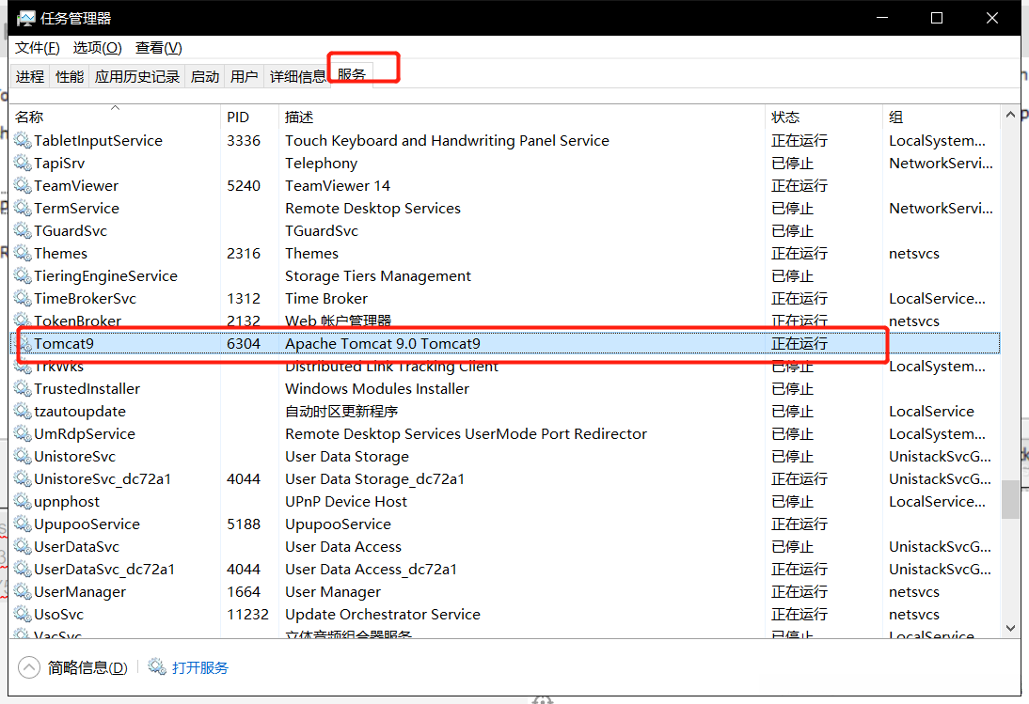Click the gear icon beside tzautoupdate
The width and height of the screenshot is (1029, 704).
click(x=23, y=411)
